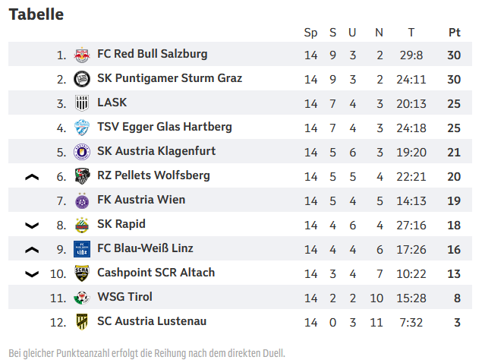Click the Blau-Weiß Linz blue square logo
Image resolution: width=482 pixels, height=363 pixels.
point(82,249)
